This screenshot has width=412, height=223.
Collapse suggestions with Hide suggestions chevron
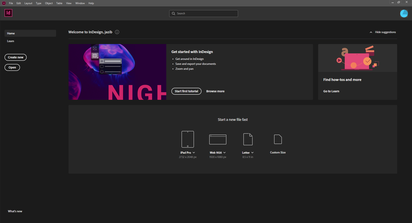[371, 32]
